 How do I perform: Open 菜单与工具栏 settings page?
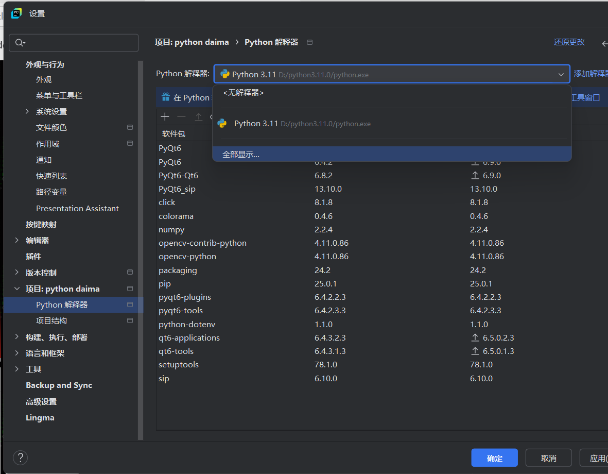click(x=59, y=95)
